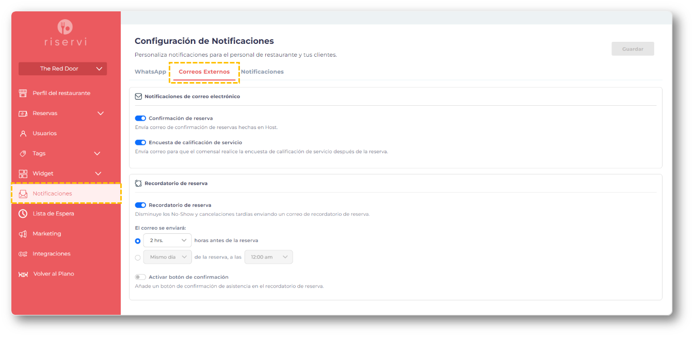Click the Tags label icon
The width and height of the screenshot is (694, 337).
[23, 153]
